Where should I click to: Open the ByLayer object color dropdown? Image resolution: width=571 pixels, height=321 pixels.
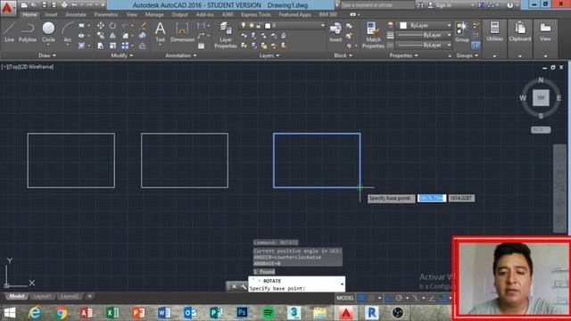coord(449,26)
